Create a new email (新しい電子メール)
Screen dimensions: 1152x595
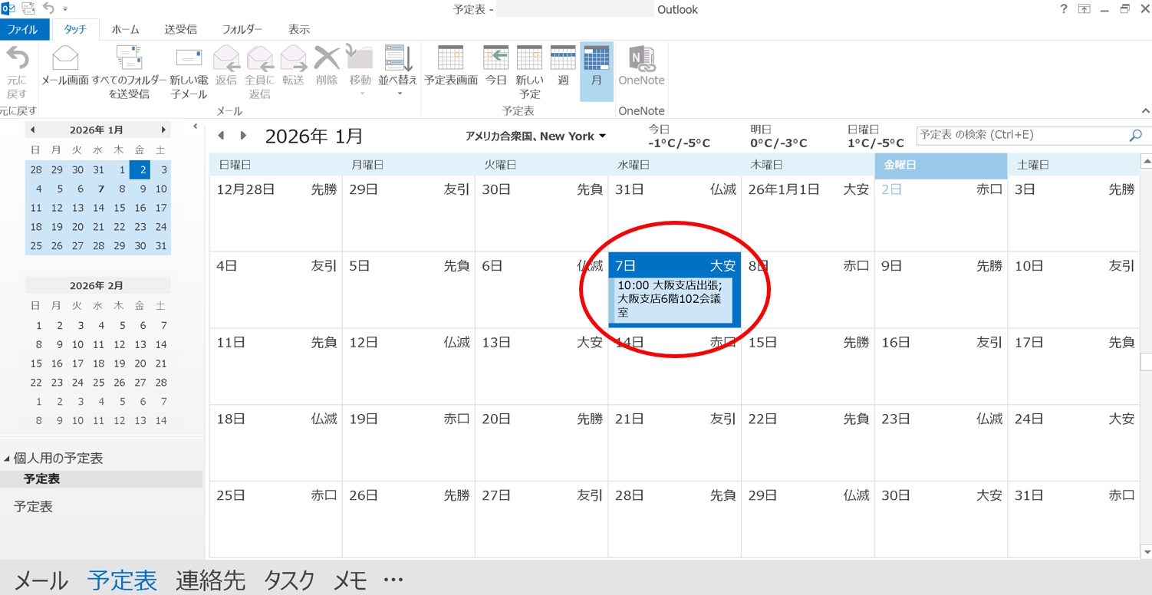tap(189, 71)
